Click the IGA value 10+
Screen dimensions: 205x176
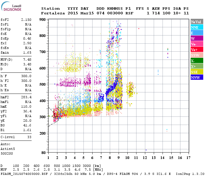177,13
